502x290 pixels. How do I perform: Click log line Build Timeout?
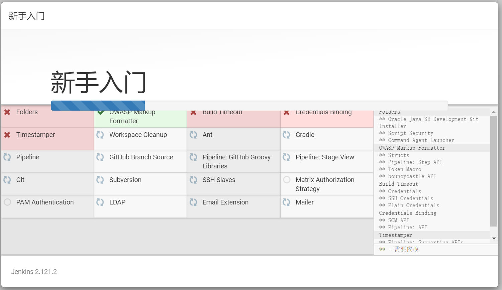[x=398, y=184]
